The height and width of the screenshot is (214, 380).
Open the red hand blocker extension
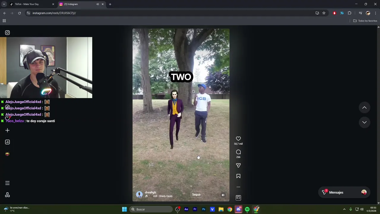pyautogui.click(x=334, y=13)
